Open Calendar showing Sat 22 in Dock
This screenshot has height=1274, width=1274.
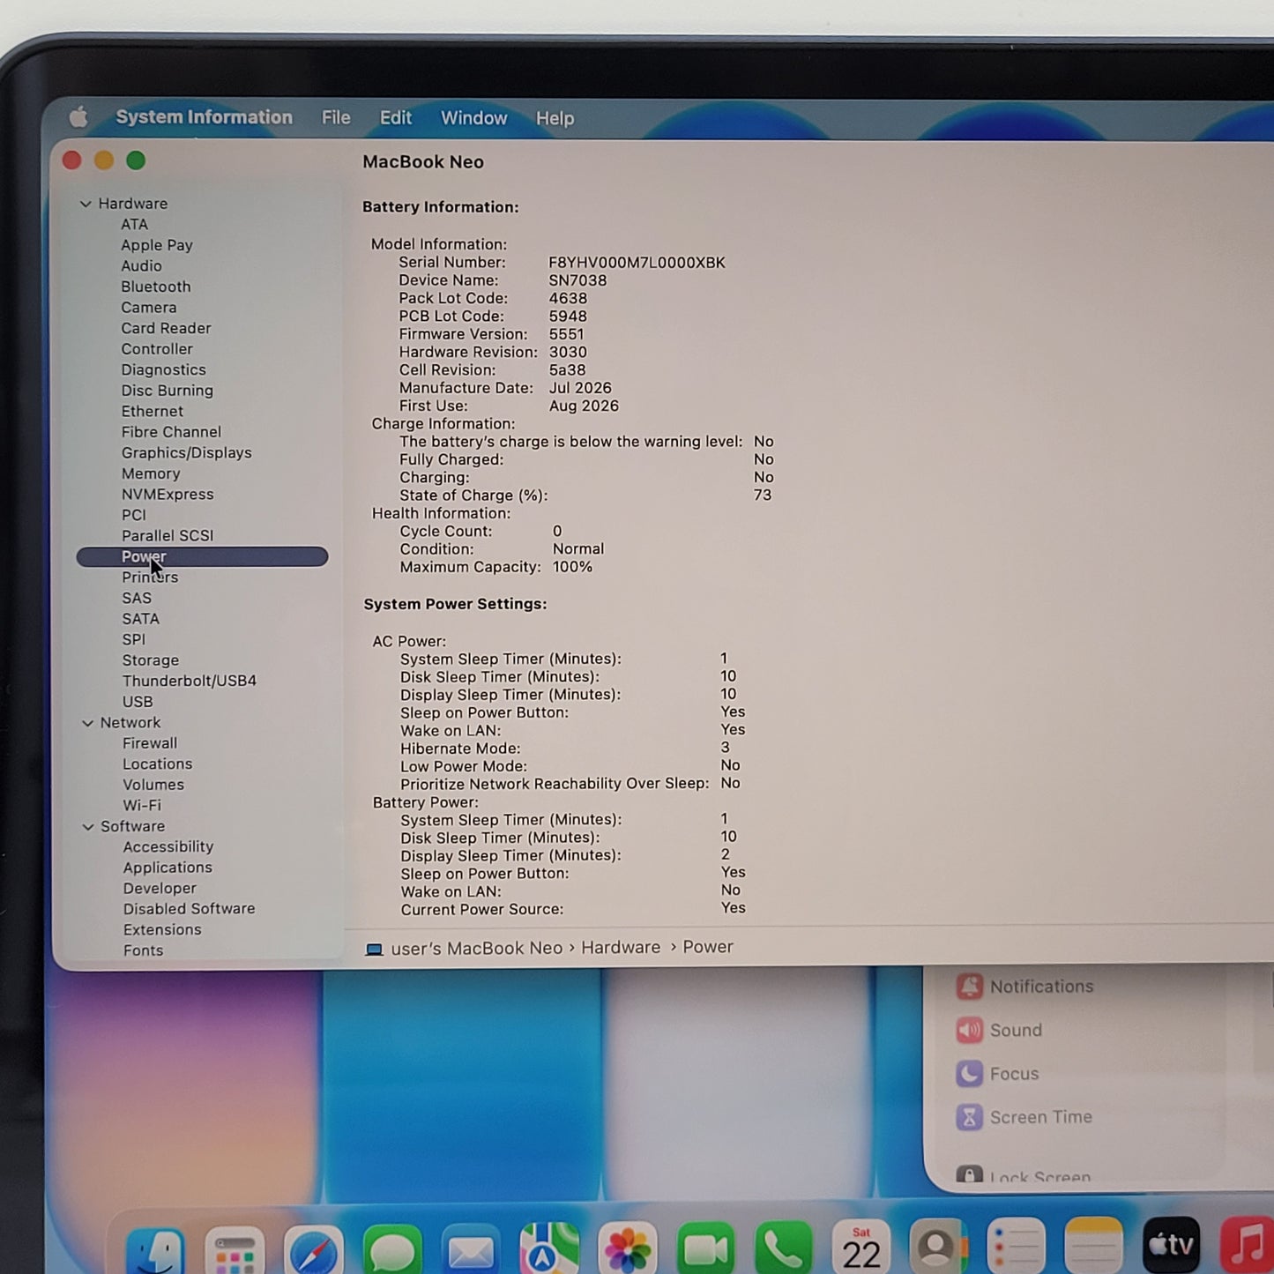coord(861,1247)
